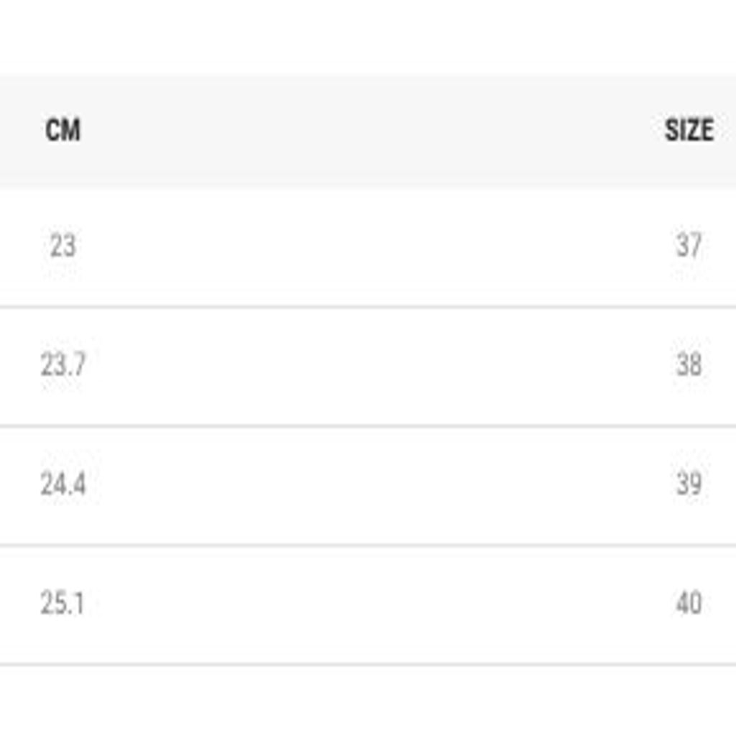Click size 38 in the chart
This screenshot has width=736, height=736.
click(689, 365)
